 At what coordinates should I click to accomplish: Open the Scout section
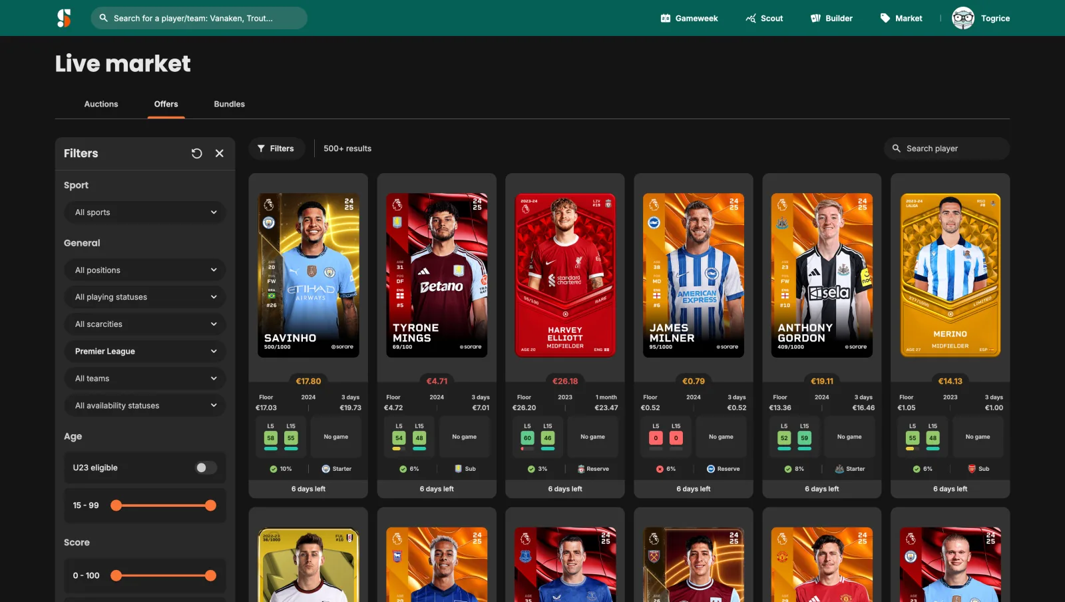(x=764, y=18)
